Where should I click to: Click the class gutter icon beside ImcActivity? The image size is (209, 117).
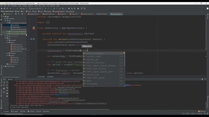coord(34,28)
